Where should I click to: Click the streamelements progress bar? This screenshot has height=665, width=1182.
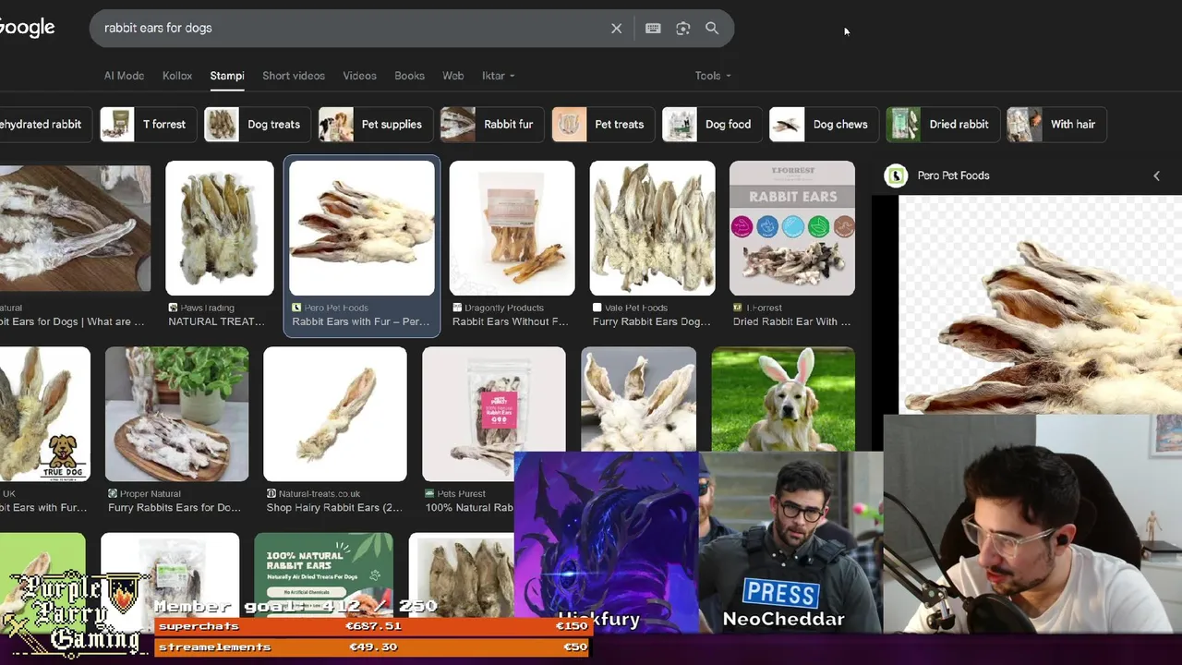pyautogui.click(x=372, y=647)
